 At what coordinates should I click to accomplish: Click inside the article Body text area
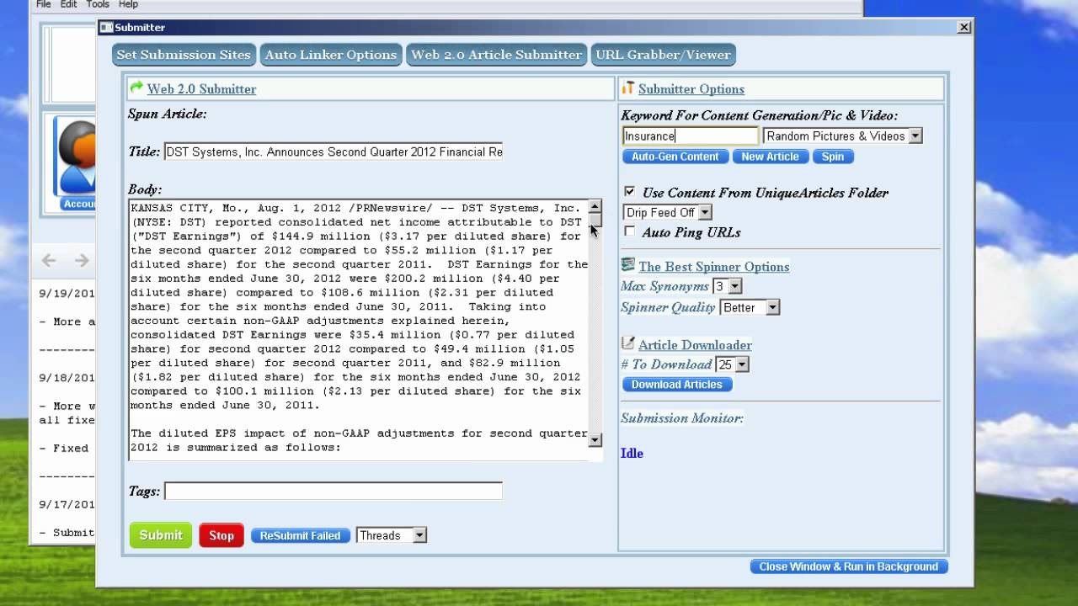pyautogui.click(x=358, y=330)
